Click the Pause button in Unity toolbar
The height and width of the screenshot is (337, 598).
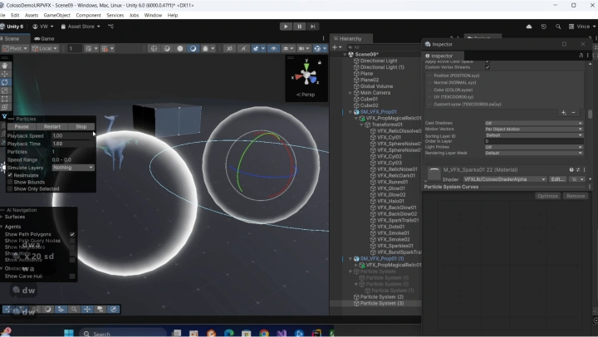pos(299,27)
